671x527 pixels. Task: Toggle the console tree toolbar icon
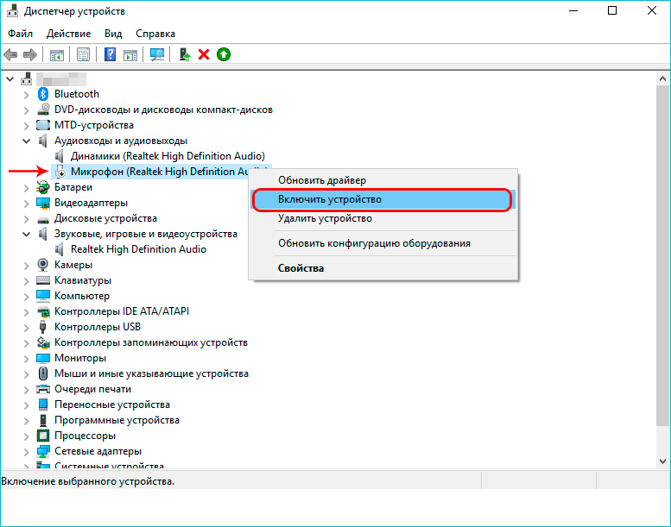point(56,54)
